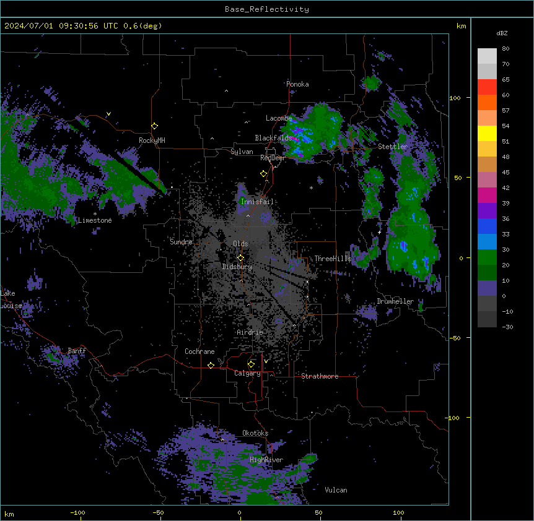
Task: Click the -50 tick label on the right axis
Action: (x=455, y=338)
